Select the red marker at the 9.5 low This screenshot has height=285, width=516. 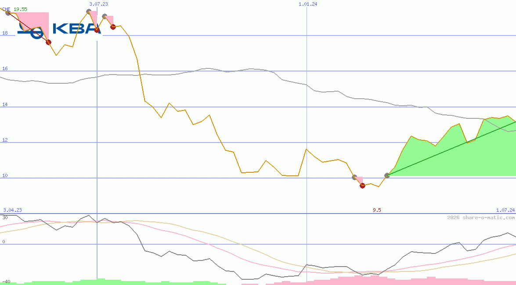click(362, 186)
